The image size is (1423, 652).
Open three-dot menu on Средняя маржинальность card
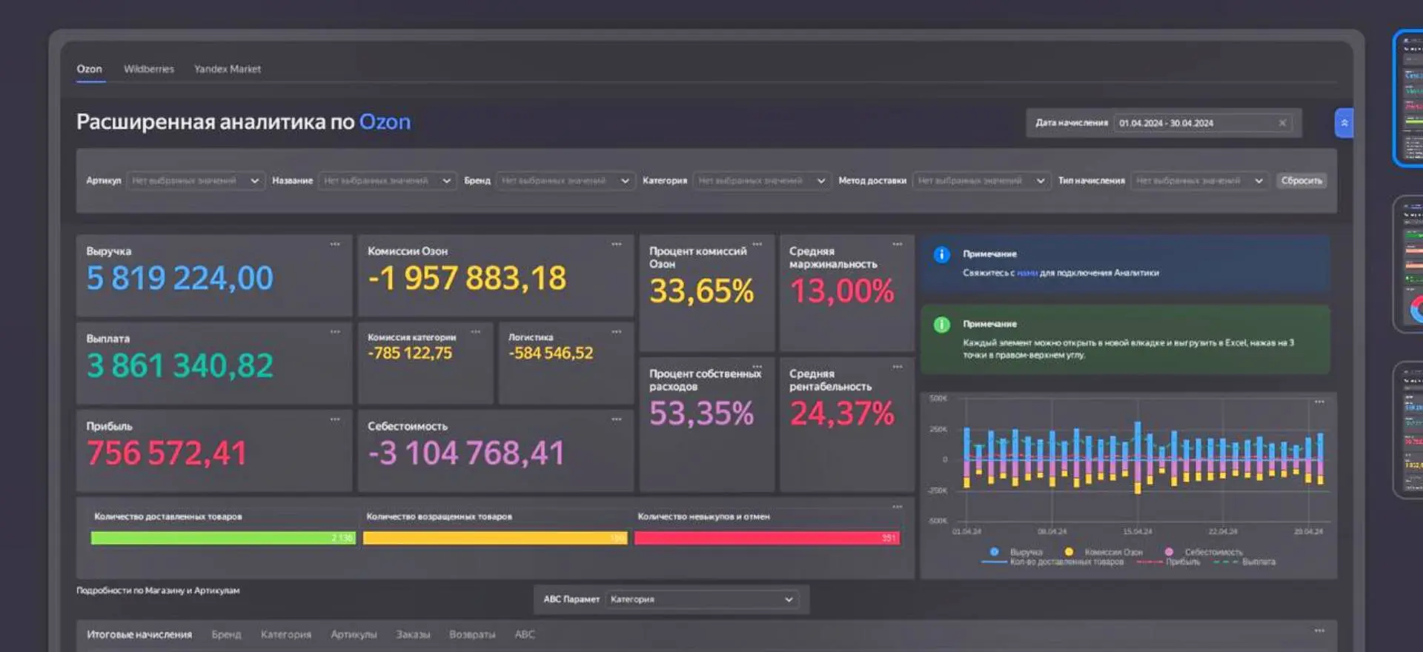click(897, 244)
